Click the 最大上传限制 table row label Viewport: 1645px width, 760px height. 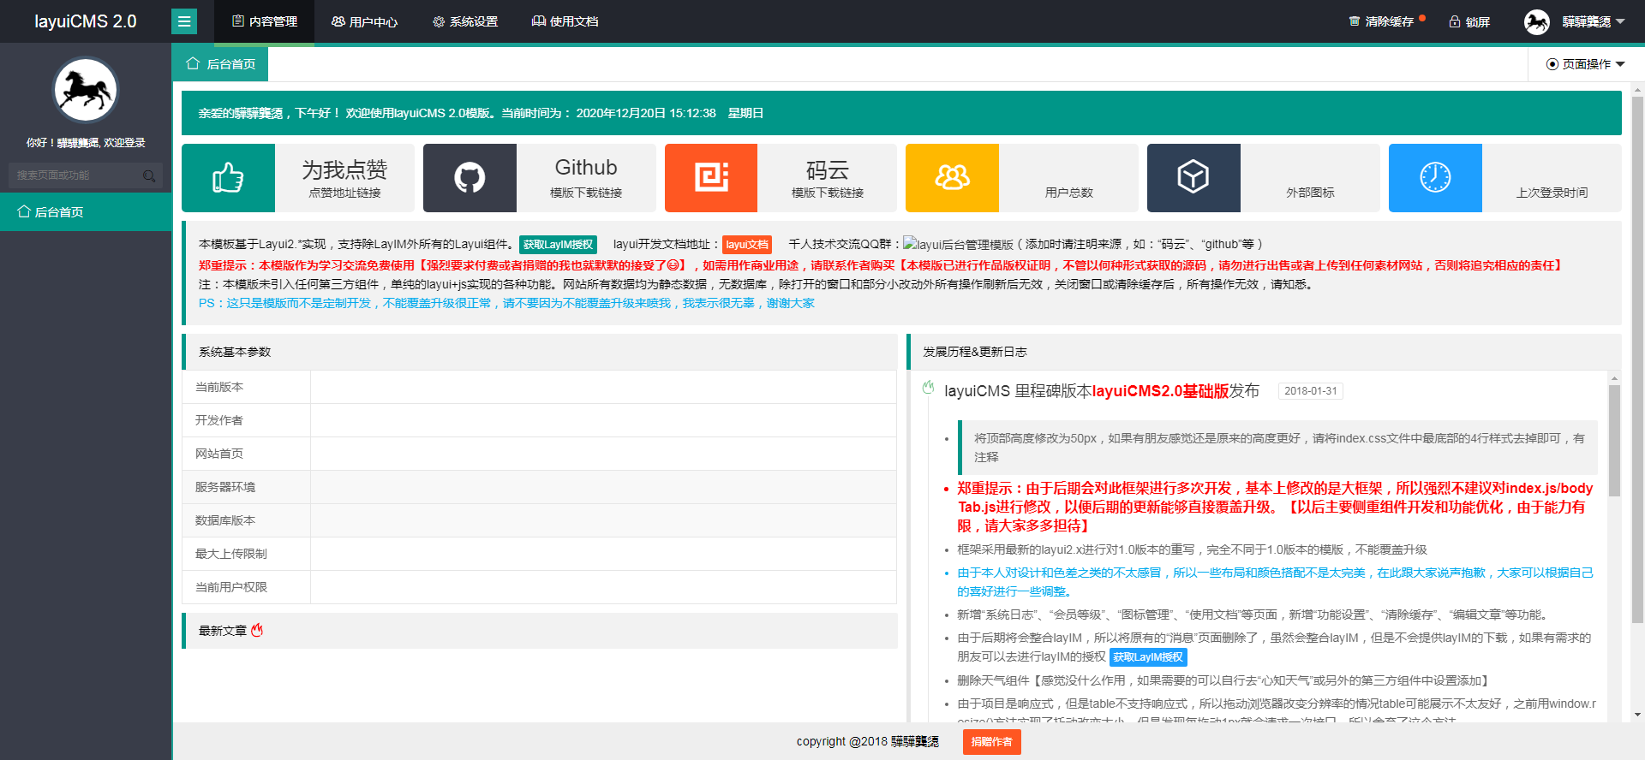click(231, 554)
